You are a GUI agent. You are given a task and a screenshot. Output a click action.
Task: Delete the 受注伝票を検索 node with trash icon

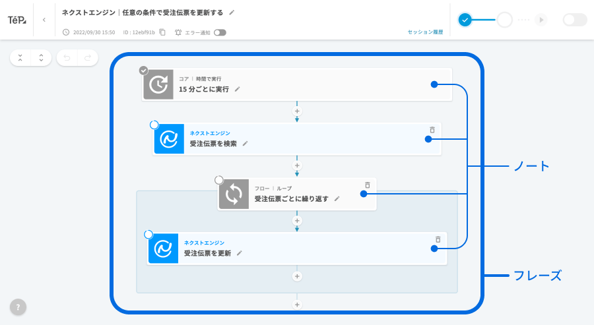432,130
